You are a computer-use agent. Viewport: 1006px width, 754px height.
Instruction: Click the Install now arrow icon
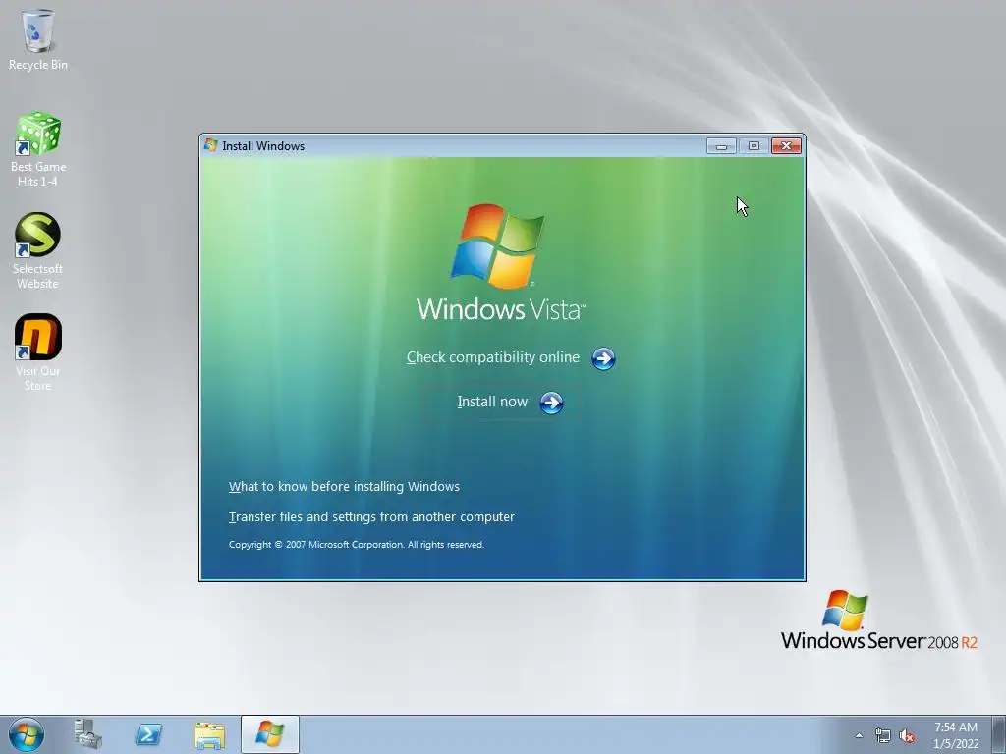click(551, 403)
